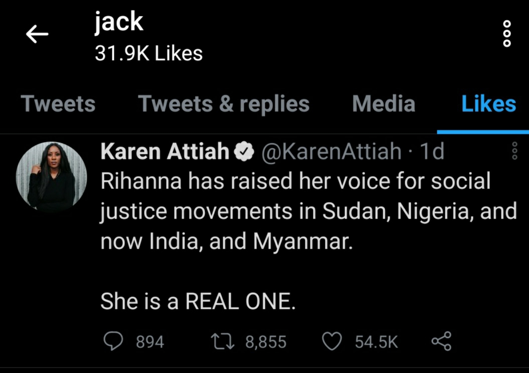Click the 54.5K likes count
The height and width of the screenshot is (373, 529).
tap(376, 342)
